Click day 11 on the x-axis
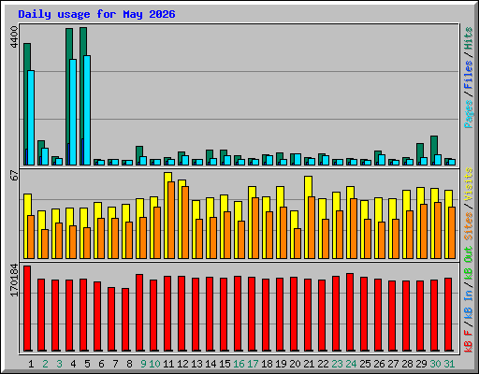The width and height of the screenshot is (479, 374). coord(168,364)
